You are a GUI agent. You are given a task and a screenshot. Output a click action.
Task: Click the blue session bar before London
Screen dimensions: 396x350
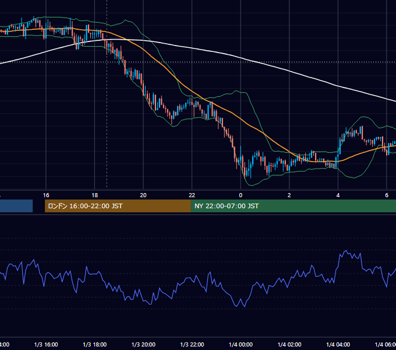(16, 206)
